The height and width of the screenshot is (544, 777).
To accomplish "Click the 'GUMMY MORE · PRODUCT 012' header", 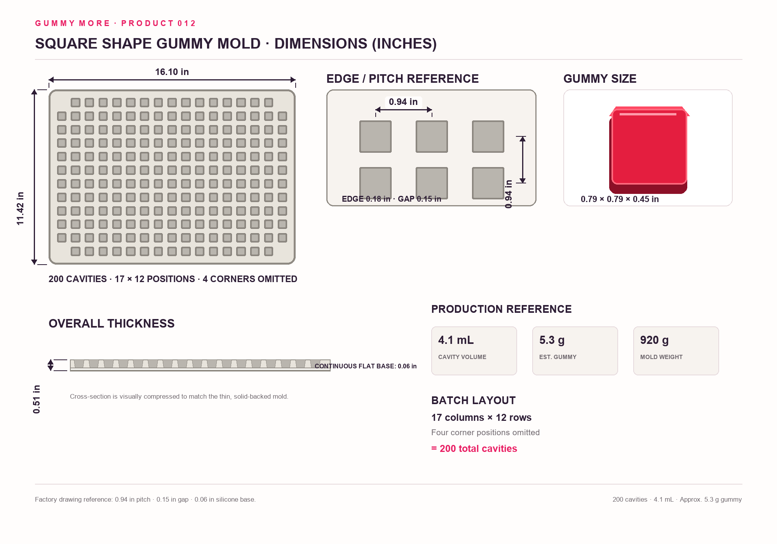I will (115, 23).
